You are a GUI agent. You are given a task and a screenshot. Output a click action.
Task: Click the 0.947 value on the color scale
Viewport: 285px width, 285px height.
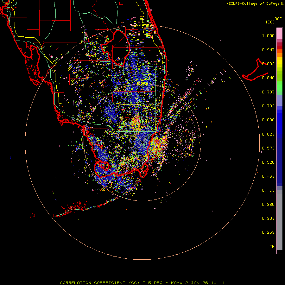[x=268, y=50]
